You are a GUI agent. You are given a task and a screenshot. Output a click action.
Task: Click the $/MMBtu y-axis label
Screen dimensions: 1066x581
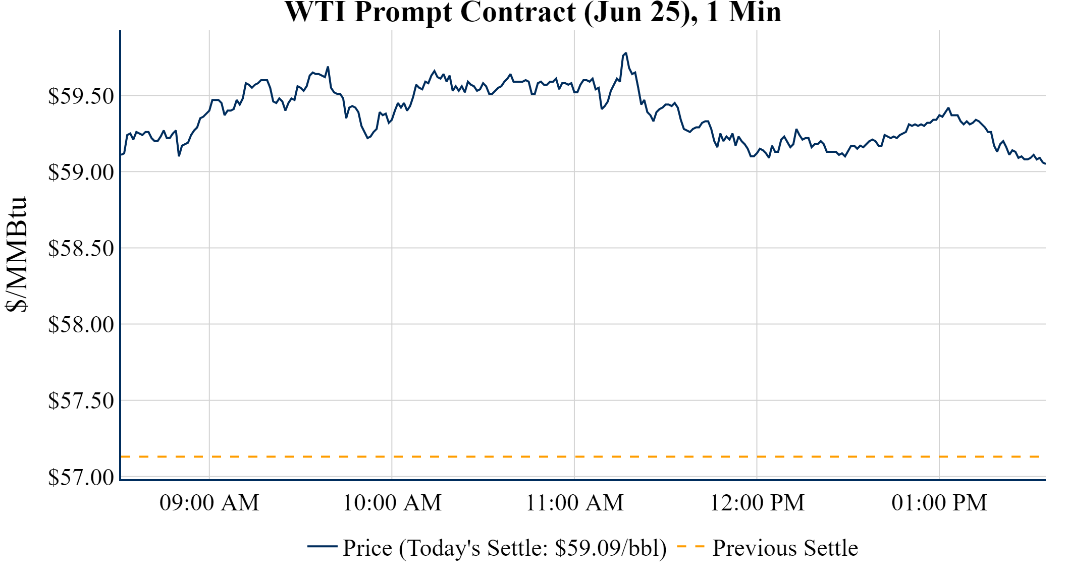pos(16,255)
